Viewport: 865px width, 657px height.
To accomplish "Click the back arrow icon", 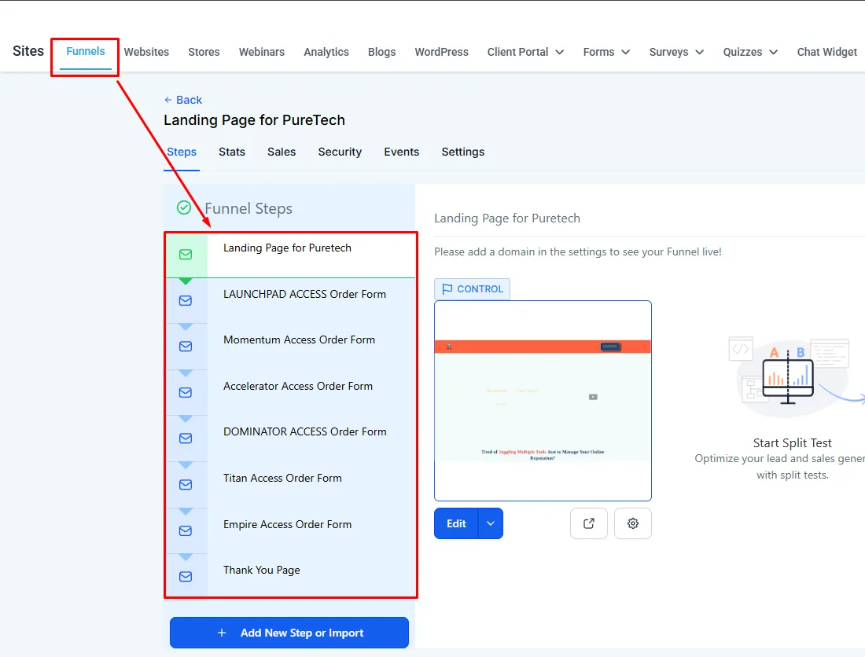I will (x=167, y=100).
